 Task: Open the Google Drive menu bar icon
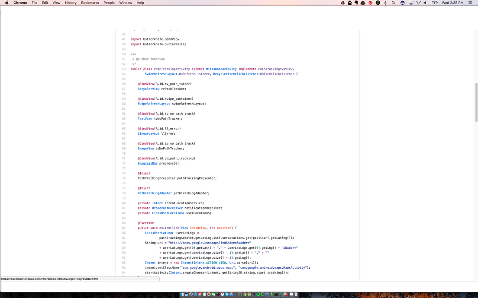(342, 3)
